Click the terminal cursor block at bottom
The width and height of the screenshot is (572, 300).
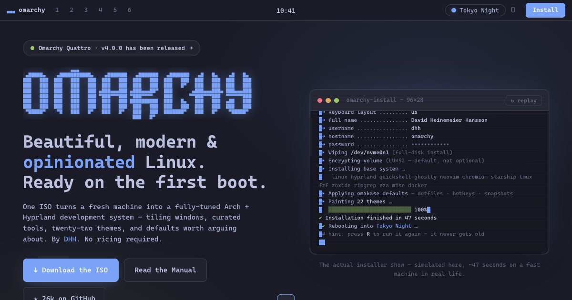(x=322, y=242)
